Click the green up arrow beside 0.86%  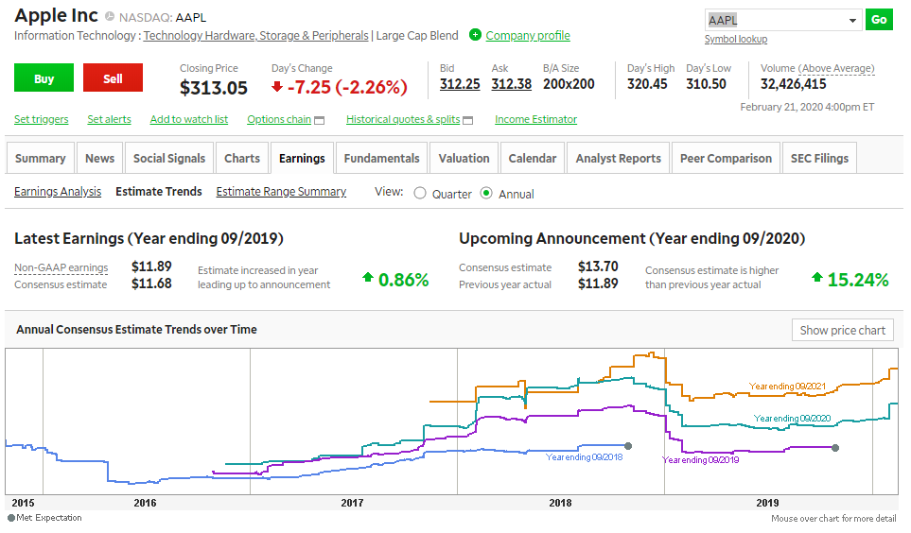click(368, 277)
